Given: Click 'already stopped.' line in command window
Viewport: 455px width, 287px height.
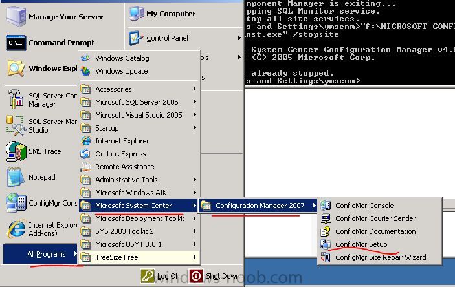Looking at the screenshot, I should coord(292,73).
